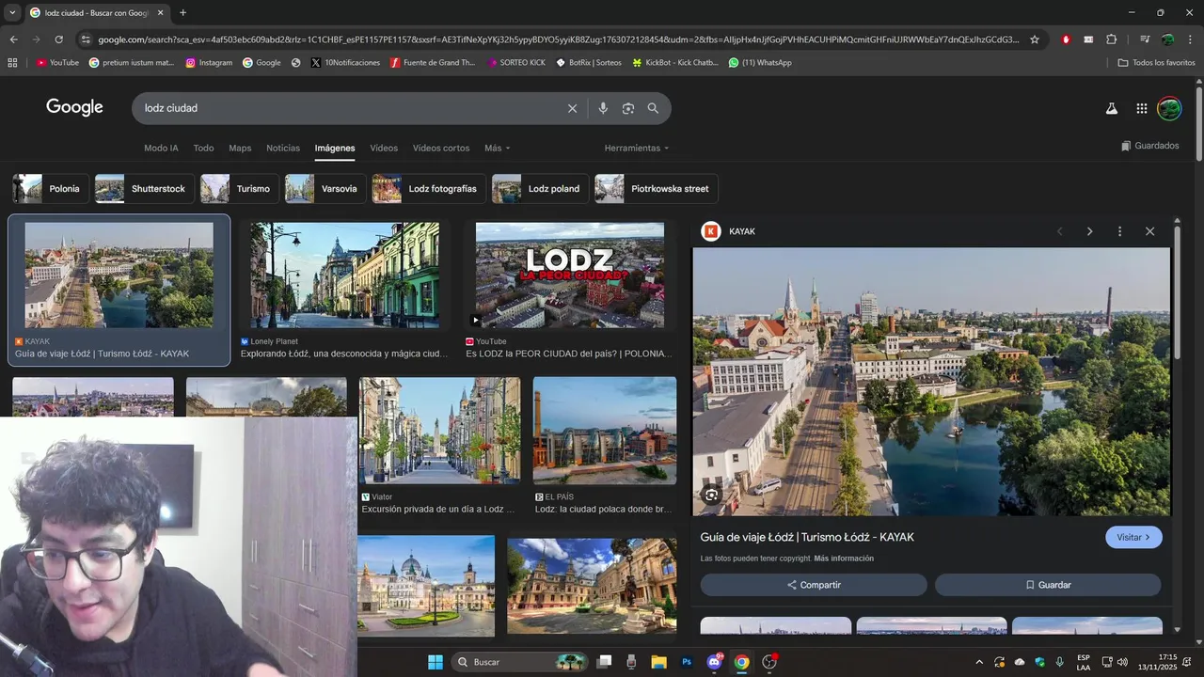Open the Search Labs flask icon
Viewport: 1204px width, 677px height.
(x=1111, y=108)
